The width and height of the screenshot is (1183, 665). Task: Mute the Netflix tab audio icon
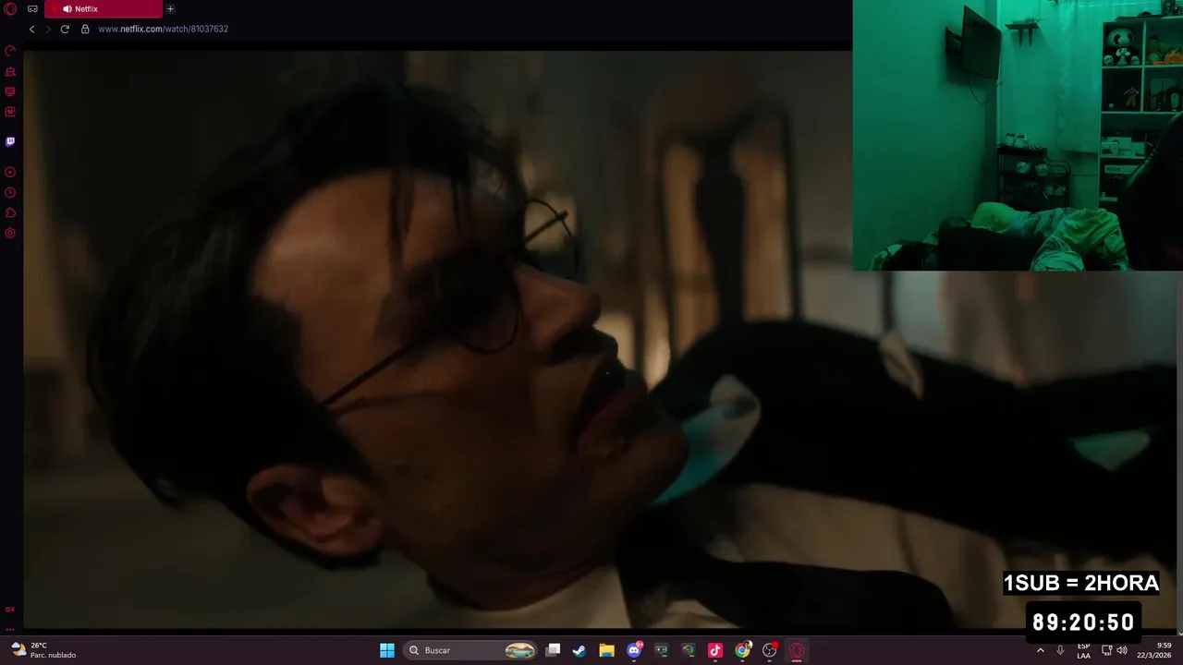point(67,9)
